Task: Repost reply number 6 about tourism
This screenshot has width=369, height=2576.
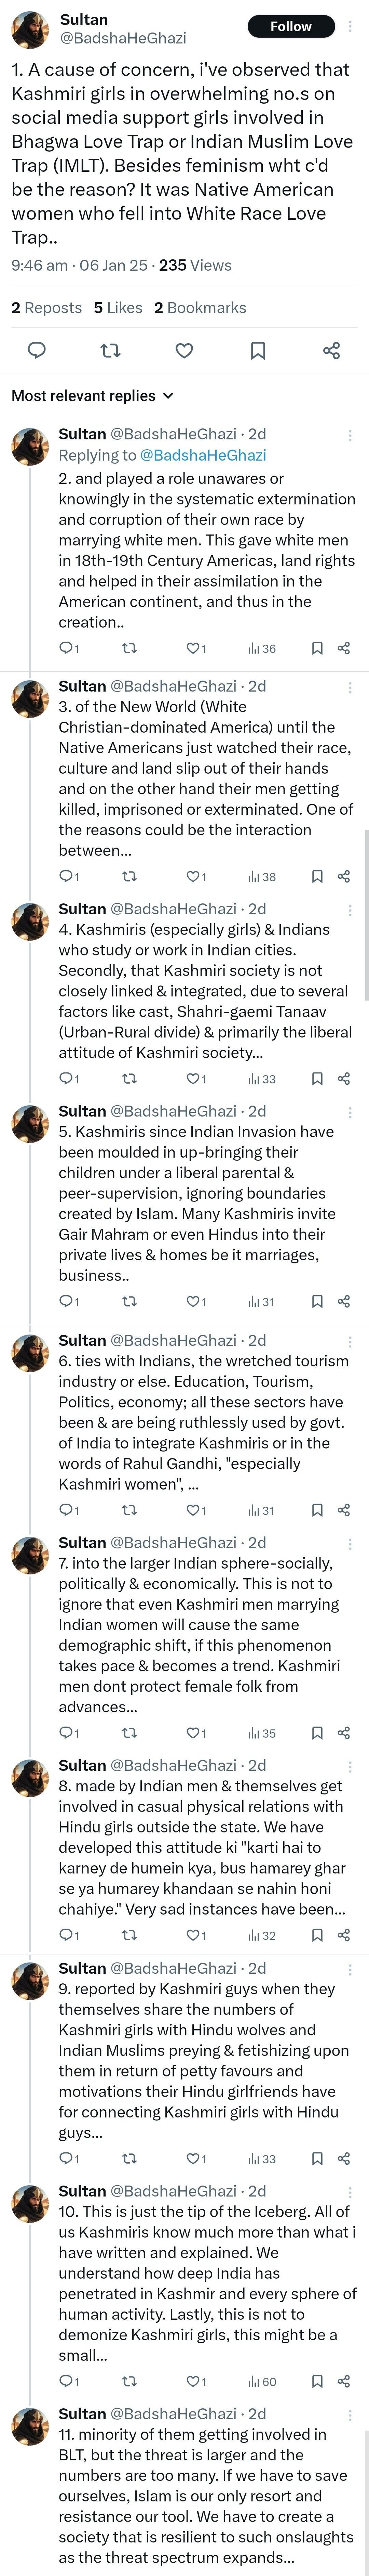Action: (129, 1510)
